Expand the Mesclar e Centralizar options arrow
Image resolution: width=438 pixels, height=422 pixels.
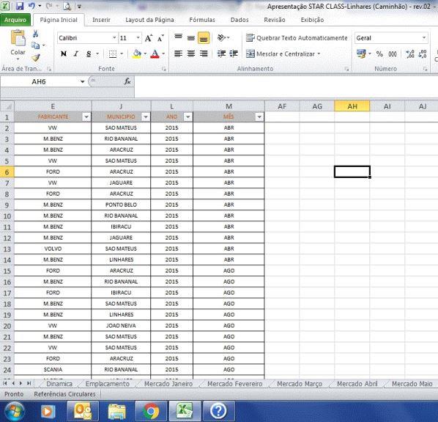(319, 53)
